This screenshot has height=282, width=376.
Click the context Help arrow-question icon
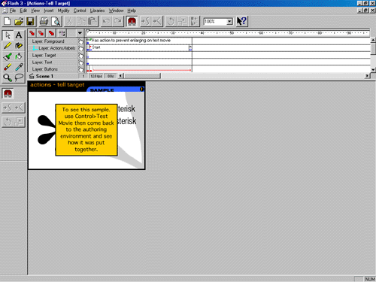[x=241, y=21]
